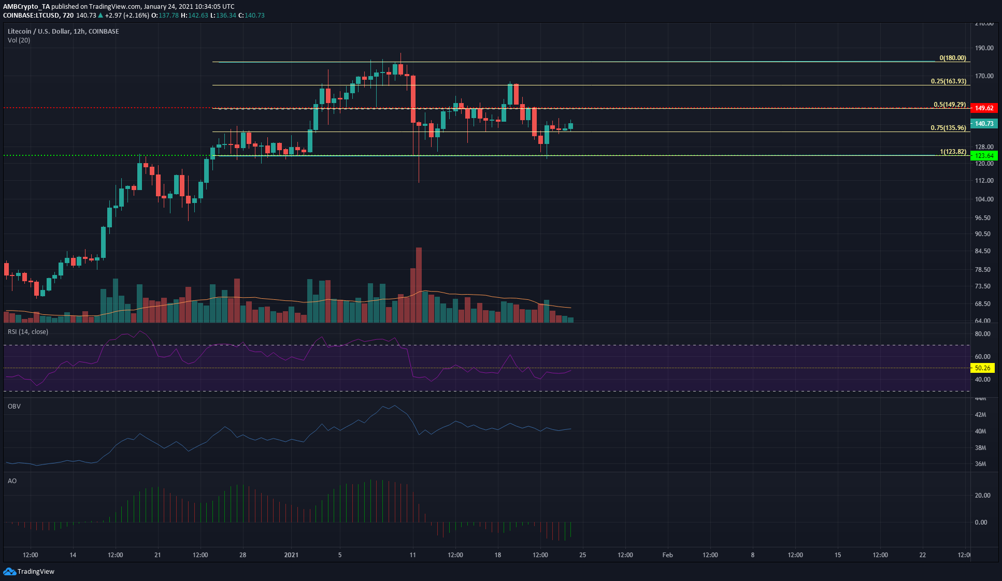
Task: Click the Vol (20) indicator label
Action: 19,40
